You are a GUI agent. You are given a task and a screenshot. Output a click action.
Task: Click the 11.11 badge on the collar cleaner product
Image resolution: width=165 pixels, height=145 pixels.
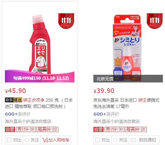66,21
